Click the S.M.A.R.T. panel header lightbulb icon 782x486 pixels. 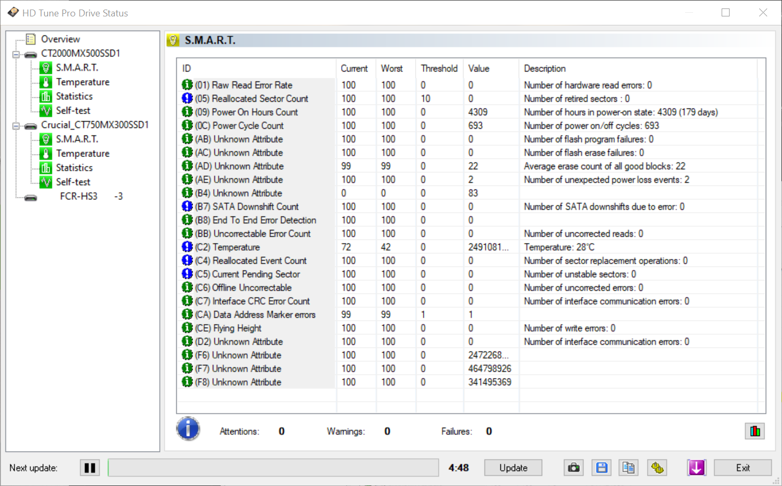173,40
